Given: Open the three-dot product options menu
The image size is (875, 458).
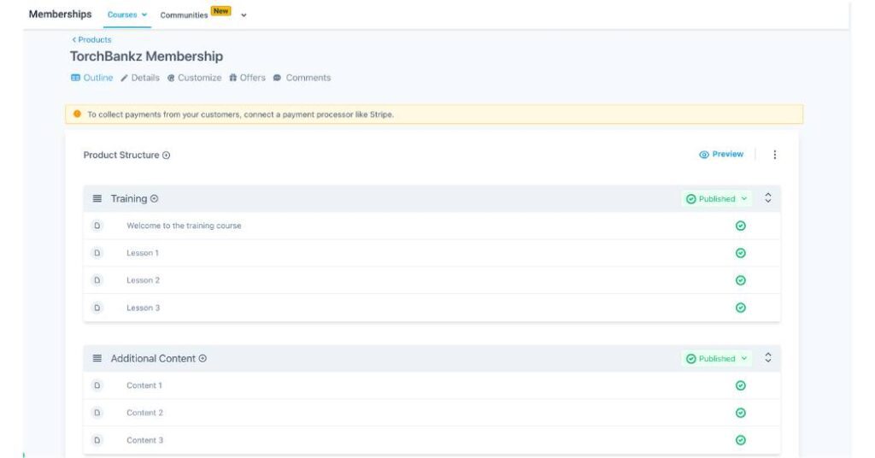Looking at the screenshot, I should click(x=774, y=155).
